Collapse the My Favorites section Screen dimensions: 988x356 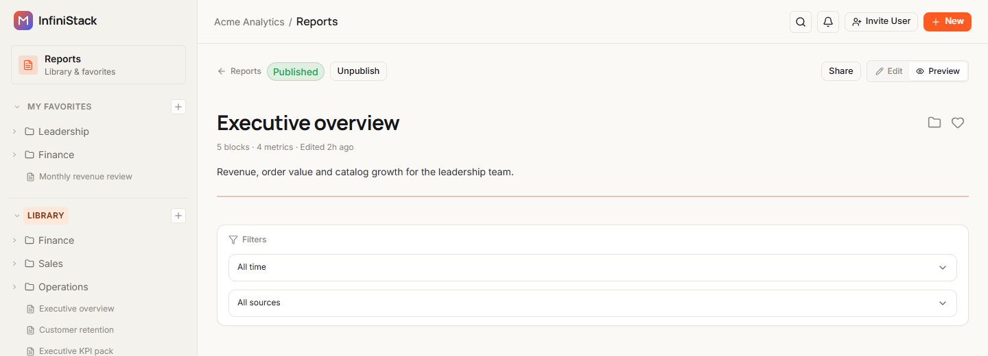pos(17,107)
